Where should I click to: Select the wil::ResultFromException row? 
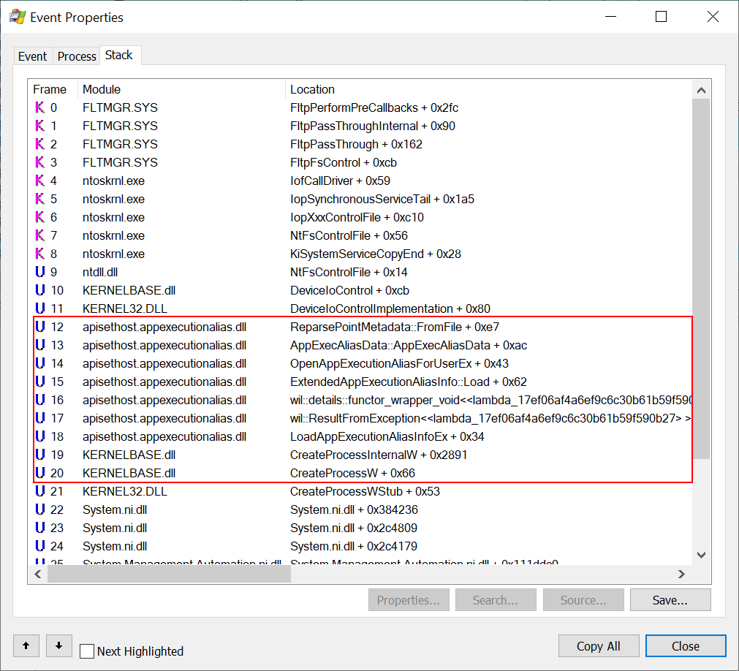[360, 418]
